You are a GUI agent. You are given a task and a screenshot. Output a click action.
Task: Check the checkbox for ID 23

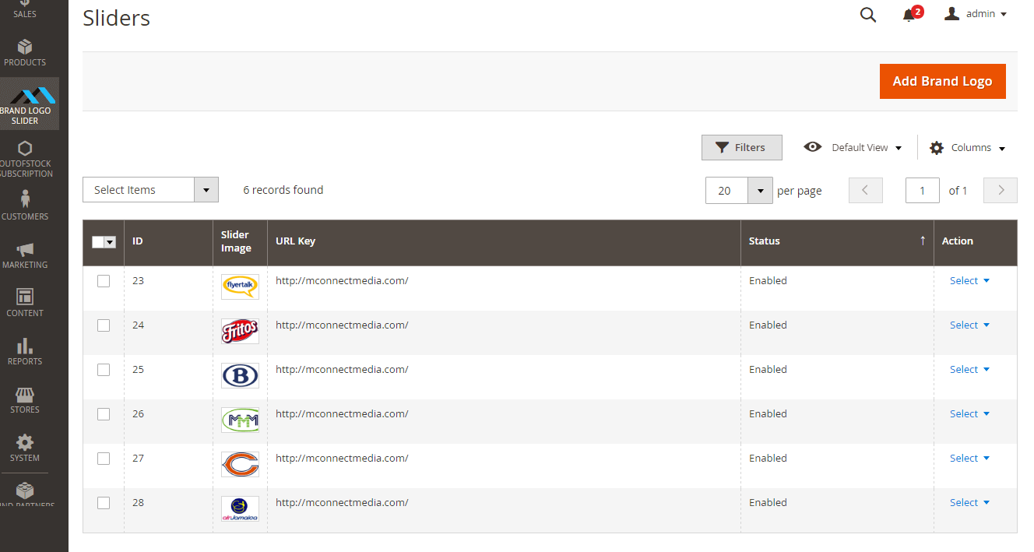[104, 281]
